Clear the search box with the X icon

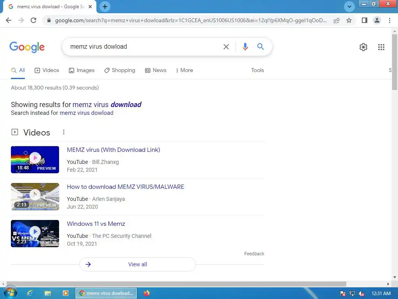coord(226,47)
